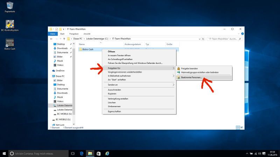Click the Cortana search box
Image resolution: width=280 pixels, height=157 pixels.
[x=38, y=153]
